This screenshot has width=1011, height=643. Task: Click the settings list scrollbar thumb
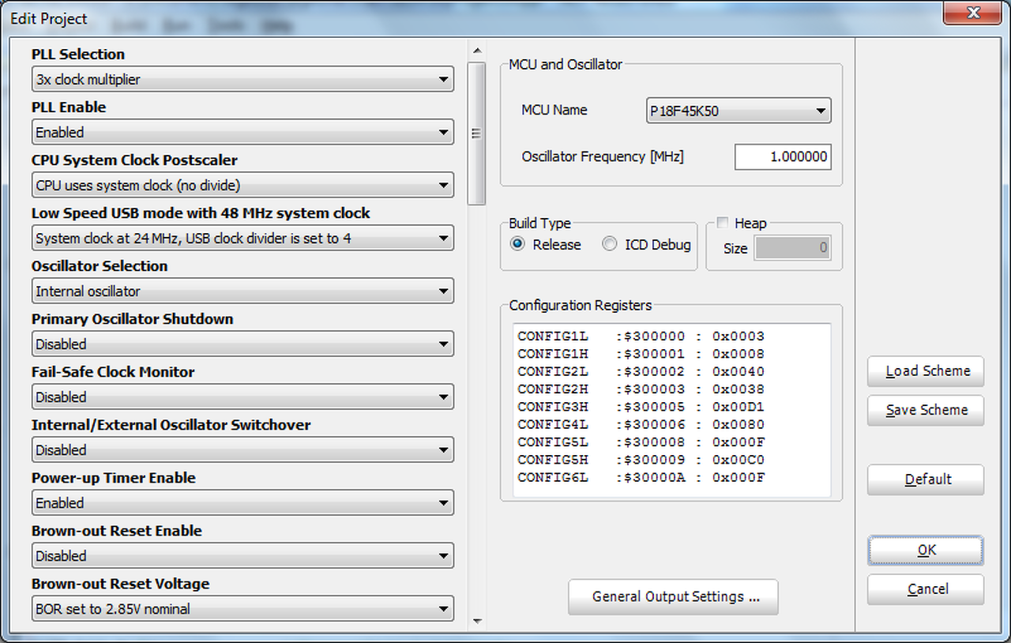tap(476, 133)
